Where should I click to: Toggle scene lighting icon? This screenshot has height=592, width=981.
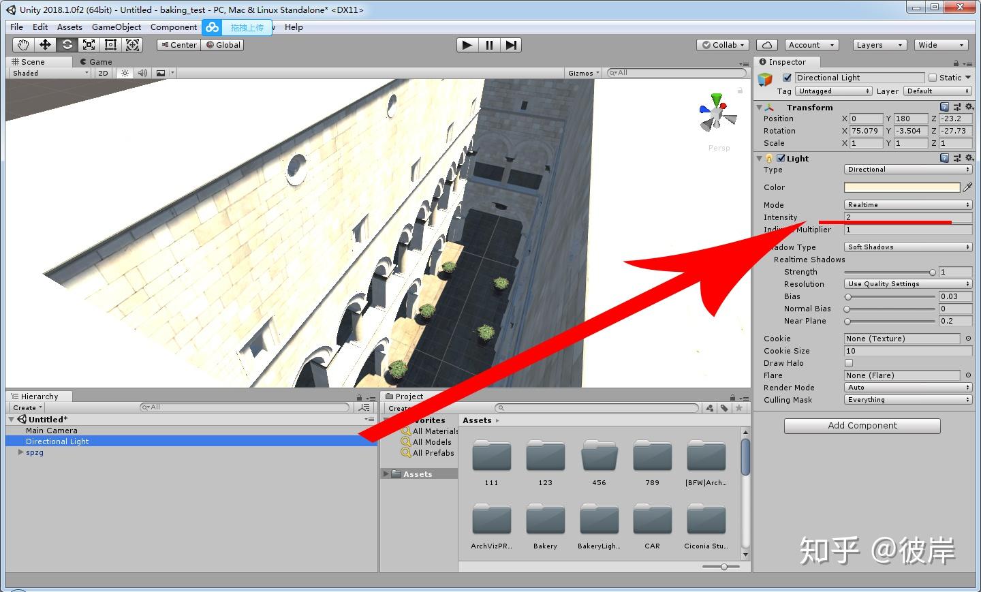125,73
